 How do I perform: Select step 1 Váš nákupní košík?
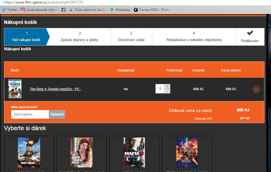click(x=26, y=37)
